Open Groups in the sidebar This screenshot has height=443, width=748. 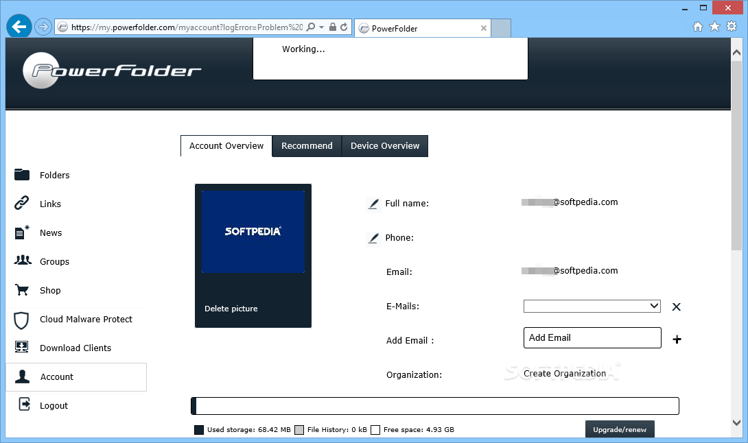(x=54, y=262)
